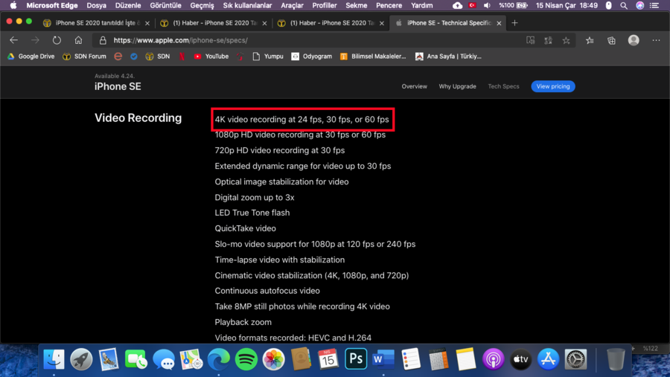670x377 pixels.
Task: Open Maps app from the dock
Action: point(191,359)
